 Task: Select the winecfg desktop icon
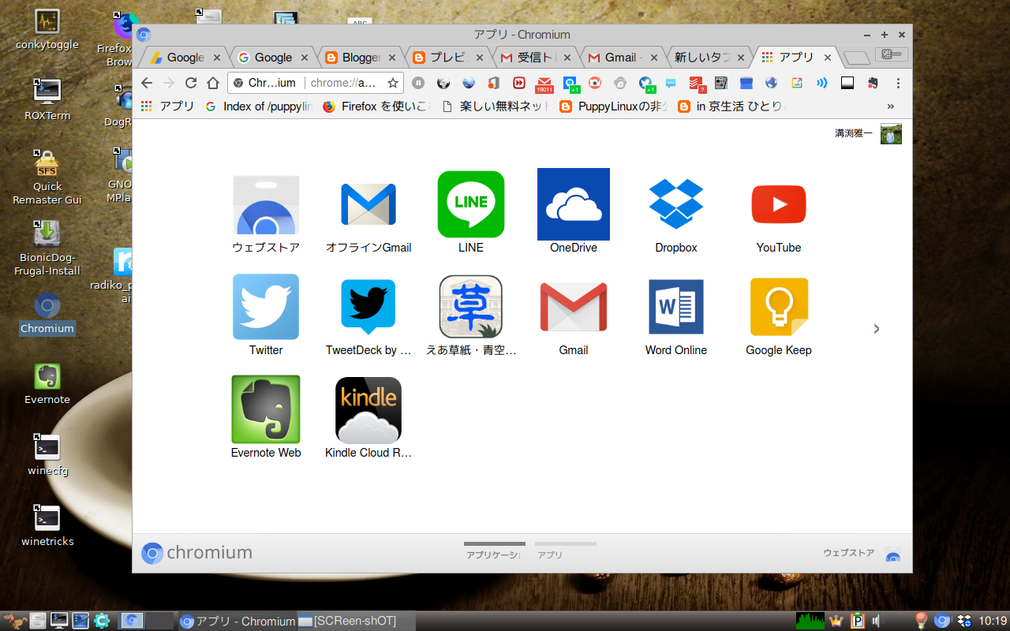[47, 455]
